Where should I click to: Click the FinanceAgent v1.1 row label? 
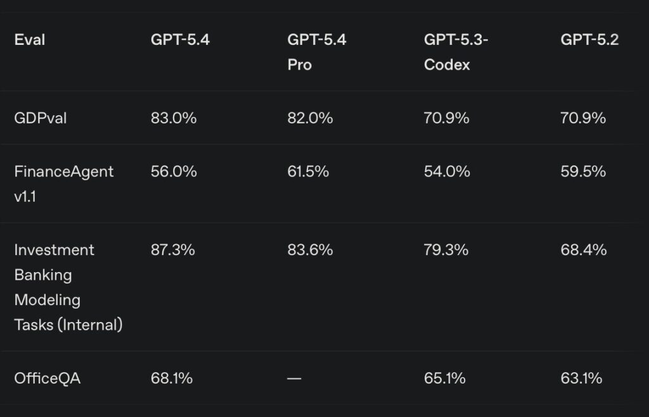pos(63,183)
